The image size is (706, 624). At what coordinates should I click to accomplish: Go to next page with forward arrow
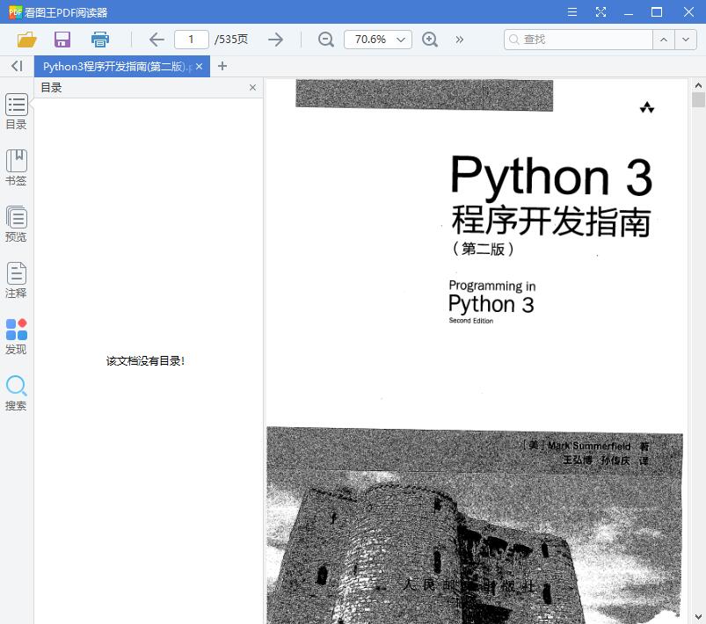coord(275,40)
